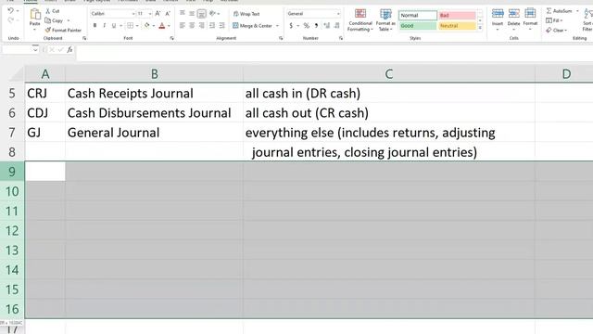Cut the selection with the scissors
This screenshot has width=593, height=334.
pos(53,11)
